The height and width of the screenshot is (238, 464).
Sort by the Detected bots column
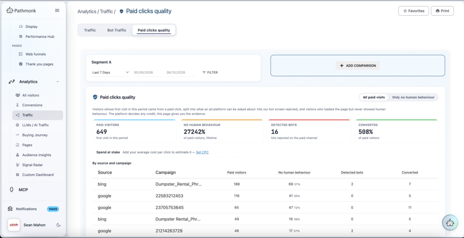(x=352, y=172)
